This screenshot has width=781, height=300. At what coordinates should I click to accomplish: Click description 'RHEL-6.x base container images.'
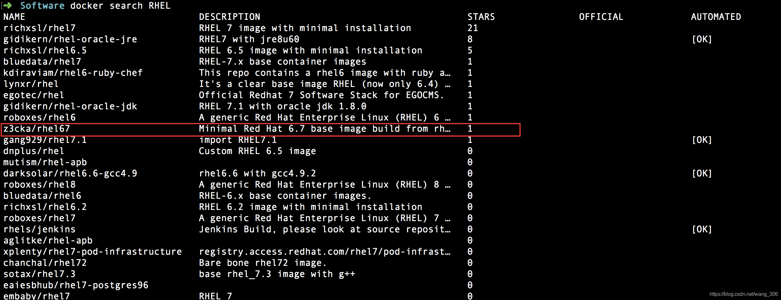(x=285, y=196)
